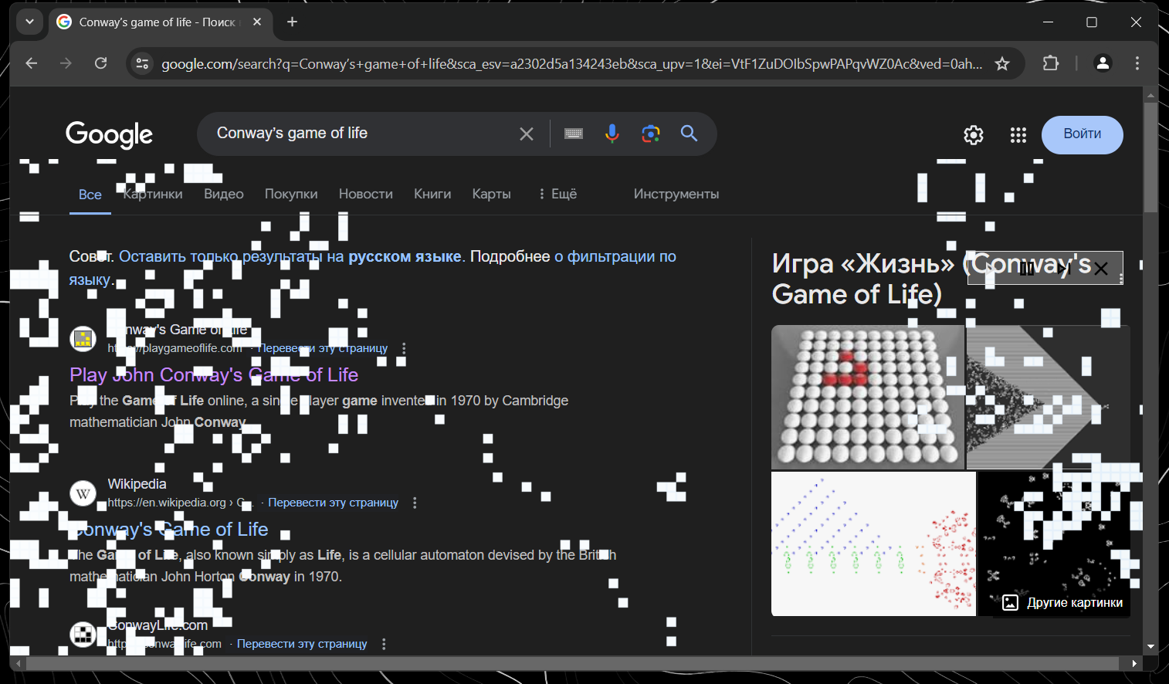The width and height of the screenshot is (1169, 684).
Task: Switch to Новости tab
Action: 366,194
